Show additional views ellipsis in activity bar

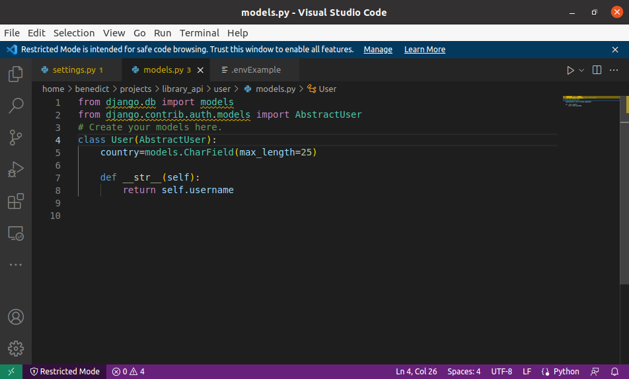pyautogui.click(x=16, y=265)
